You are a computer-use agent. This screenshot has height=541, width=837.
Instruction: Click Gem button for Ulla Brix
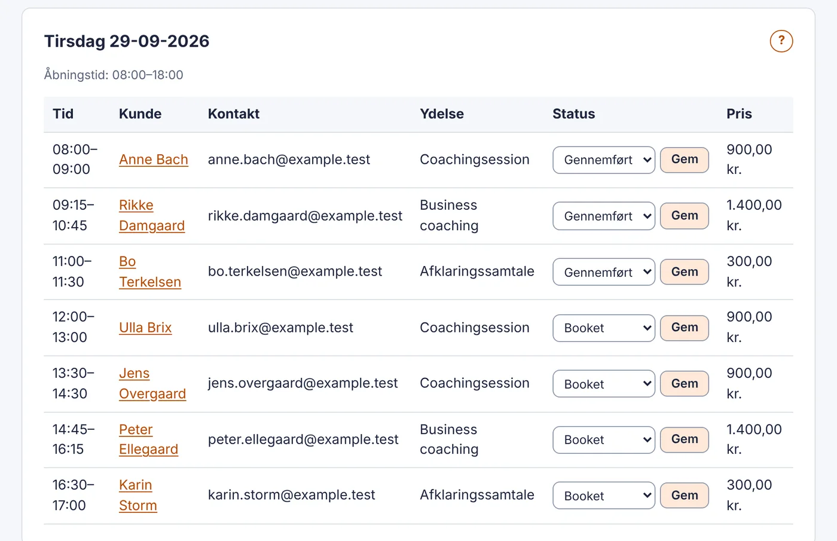(x=685, y=328)
